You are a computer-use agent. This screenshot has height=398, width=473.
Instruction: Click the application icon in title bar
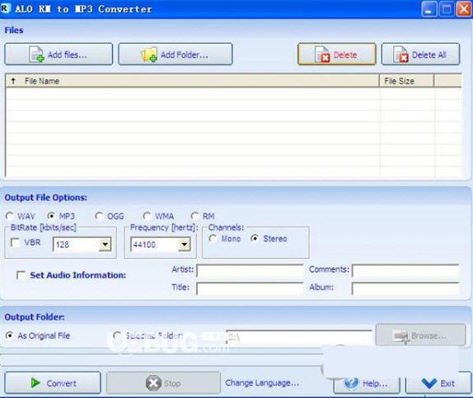point(5,8)
